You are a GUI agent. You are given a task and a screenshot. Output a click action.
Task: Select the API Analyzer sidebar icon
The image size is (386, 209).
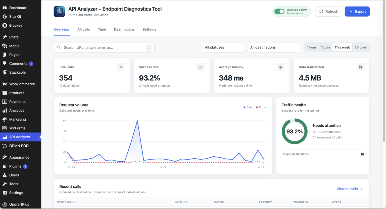5,137
